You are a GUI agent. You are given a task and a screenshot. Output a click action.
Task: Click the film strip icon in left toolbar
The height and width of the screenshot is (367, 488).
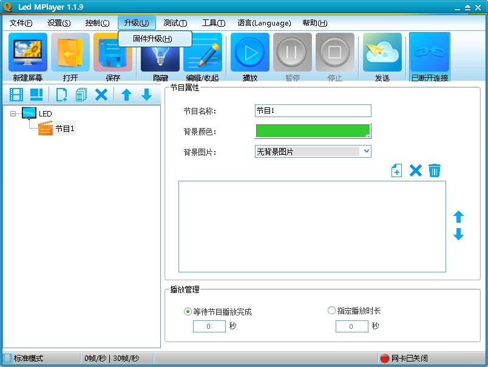coord(16,95)
